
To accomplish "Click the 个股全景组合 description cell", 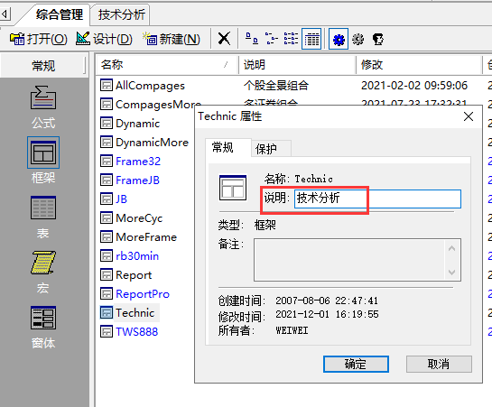I will click(x=276, y=86).
